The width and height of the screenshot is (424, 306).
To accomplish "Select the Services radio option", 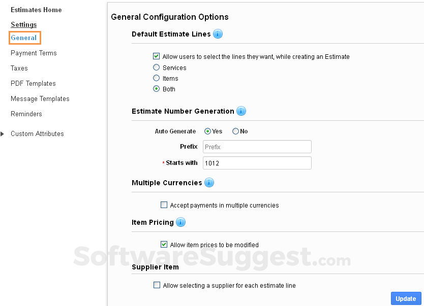I will coord(156,67).
